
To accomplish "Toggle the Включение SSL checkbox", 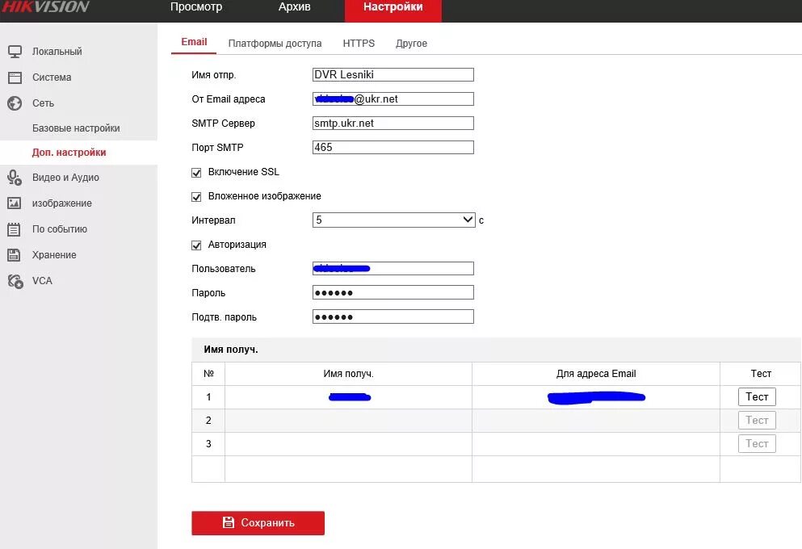I will click(x=196, y=173).
